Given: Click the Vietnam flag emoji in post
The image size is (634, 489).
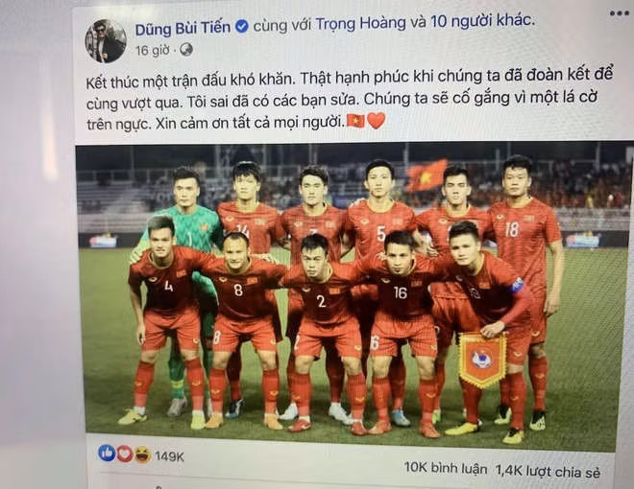Looking at the screenshot, I should click(355, 121).
